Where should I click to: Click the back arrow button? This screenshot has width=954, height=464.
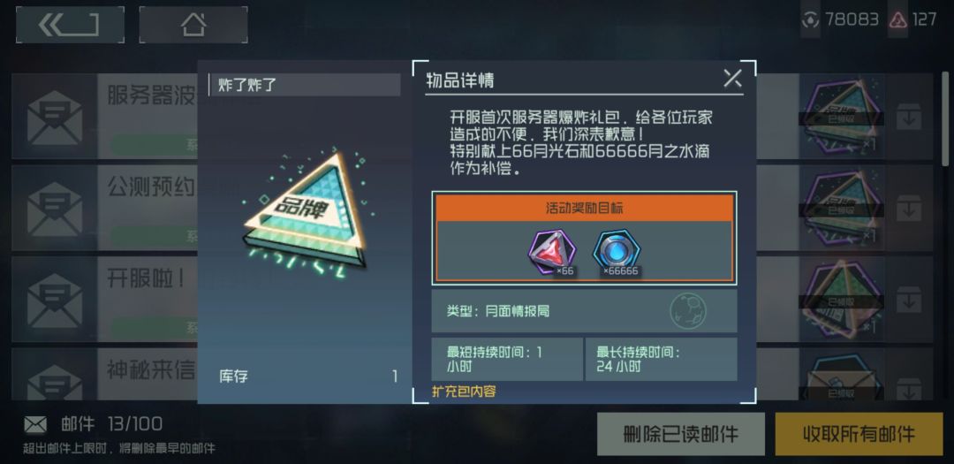(x=70, y=25)
